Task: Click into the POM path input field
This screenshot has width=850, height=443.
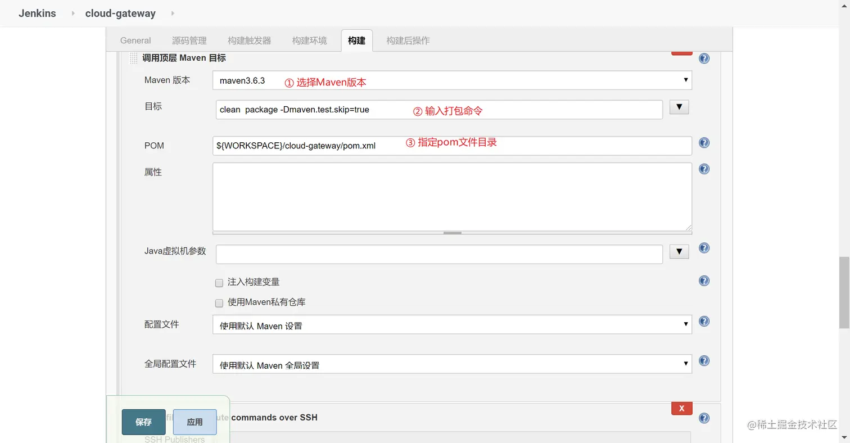Action: [x=452, y=146]
